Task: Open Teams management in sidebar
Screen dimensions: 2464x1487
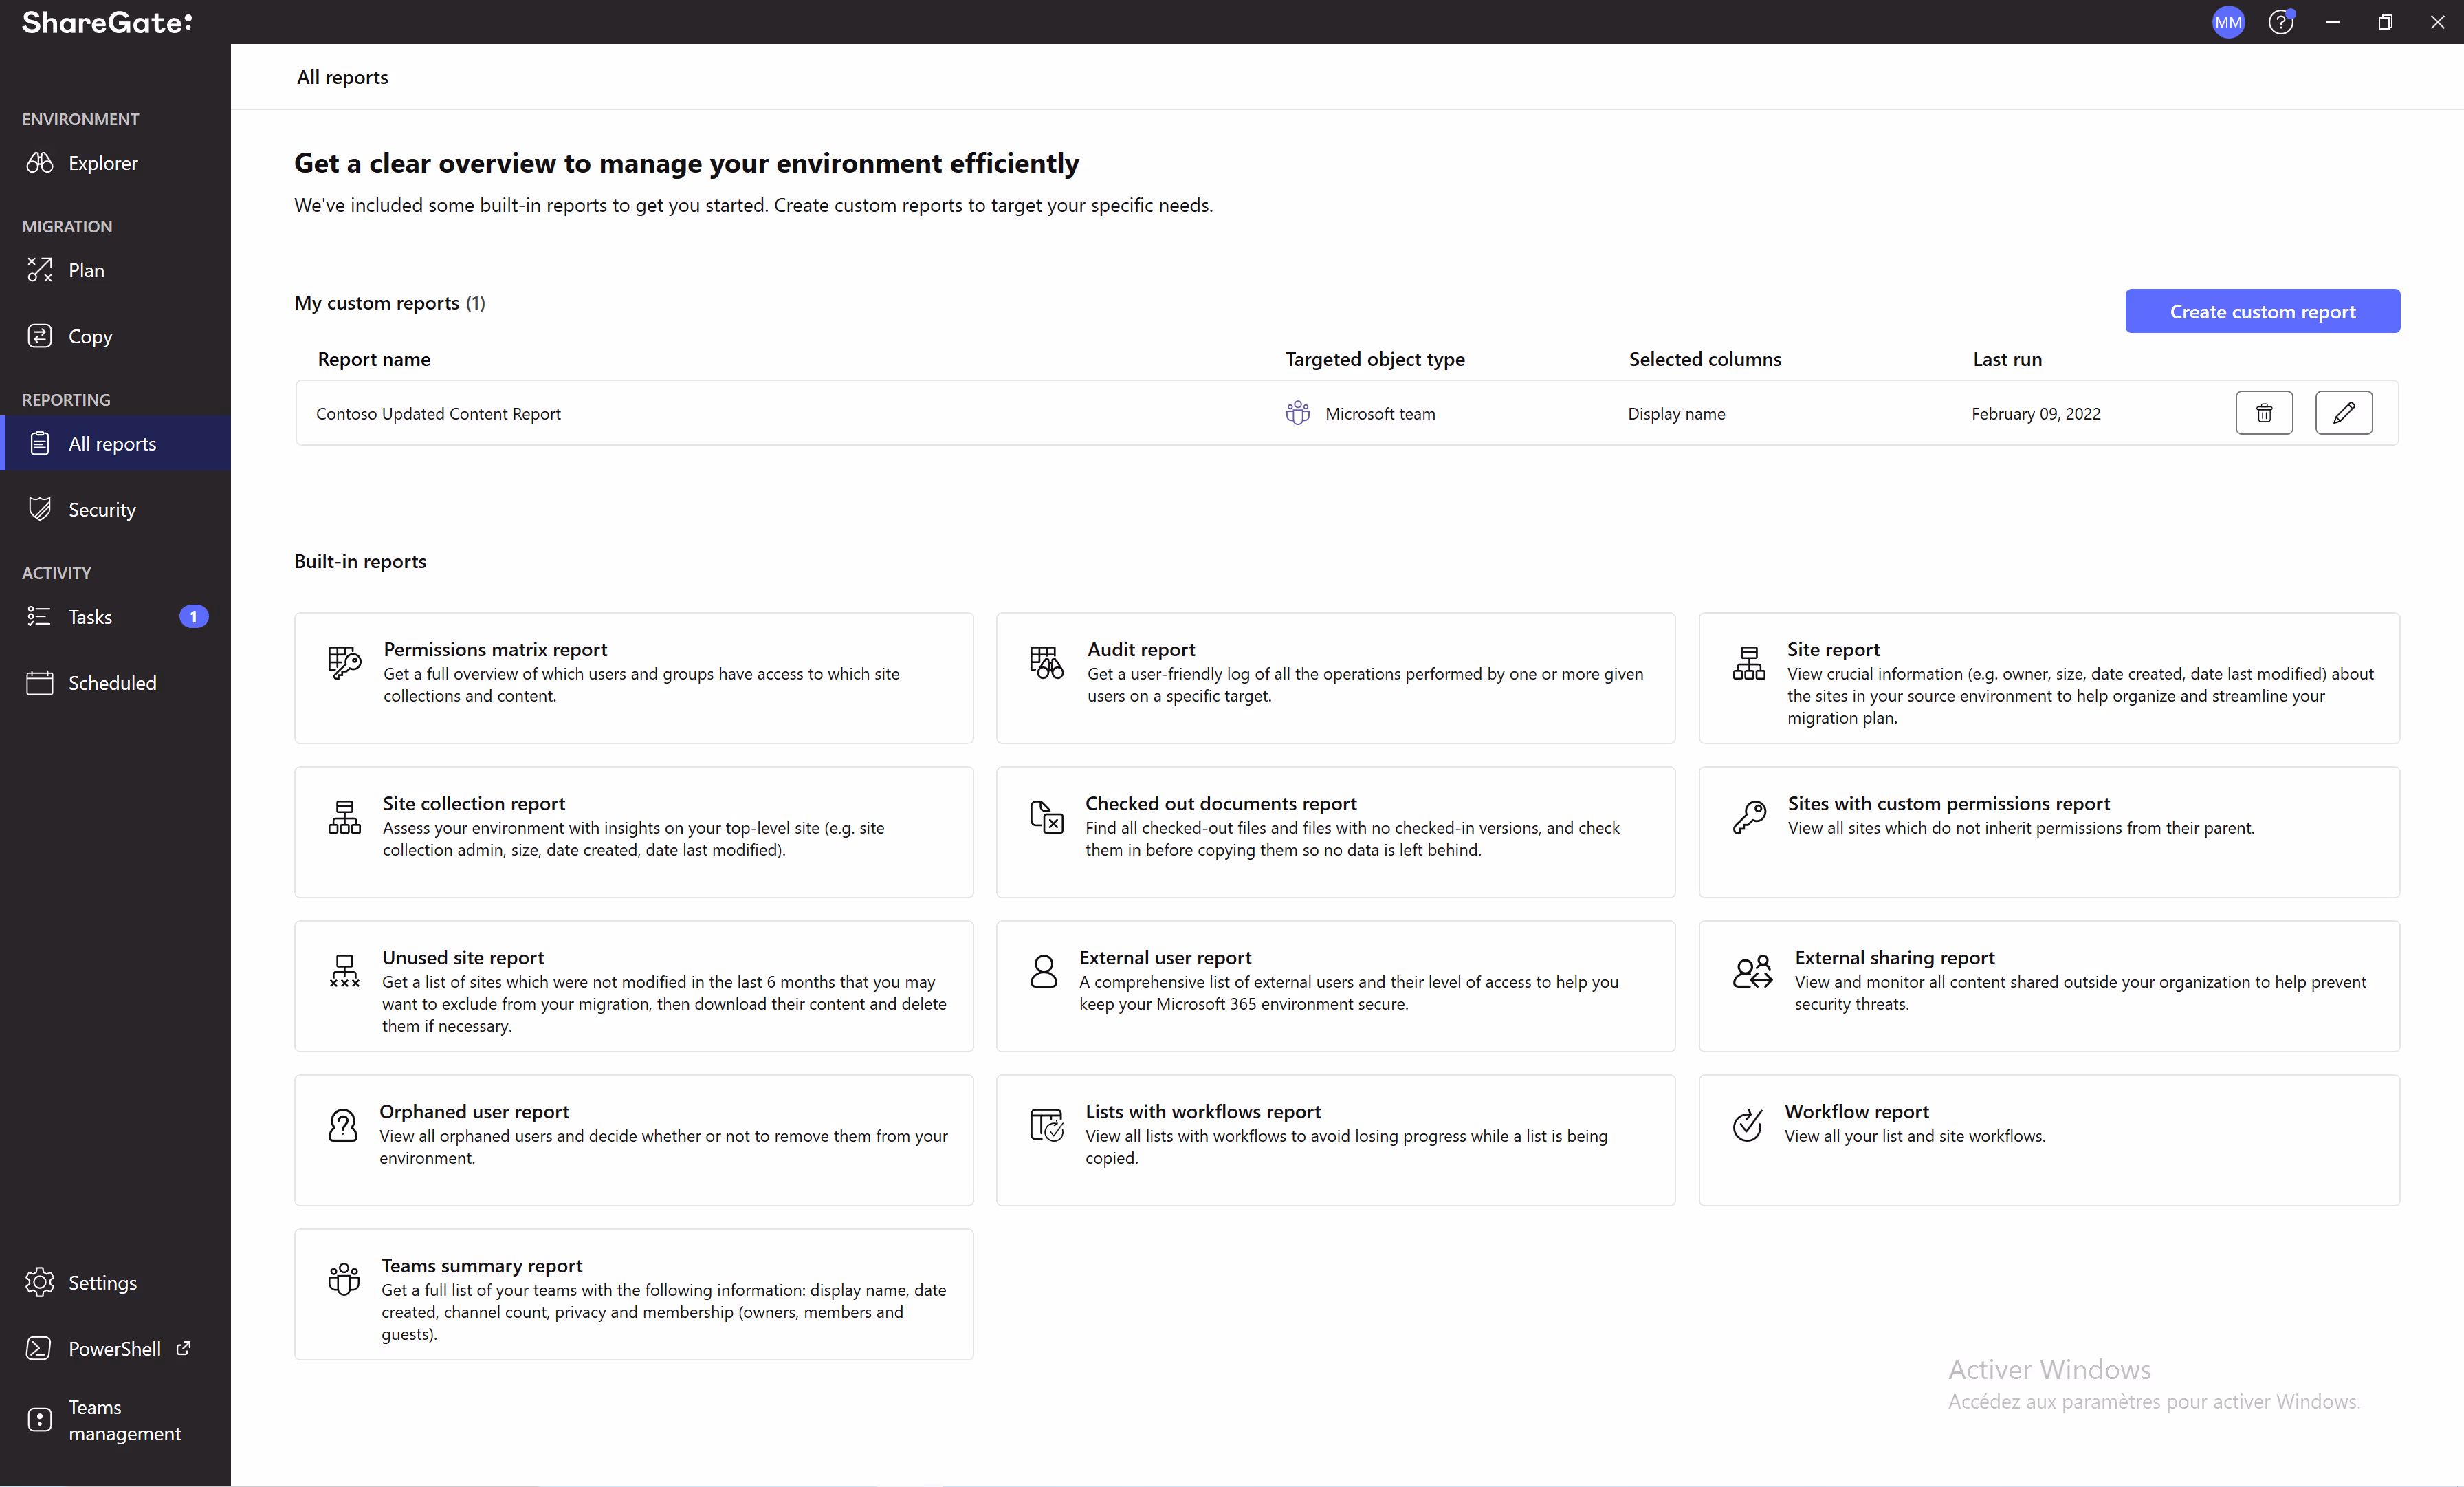Action: click(124, 1420)
